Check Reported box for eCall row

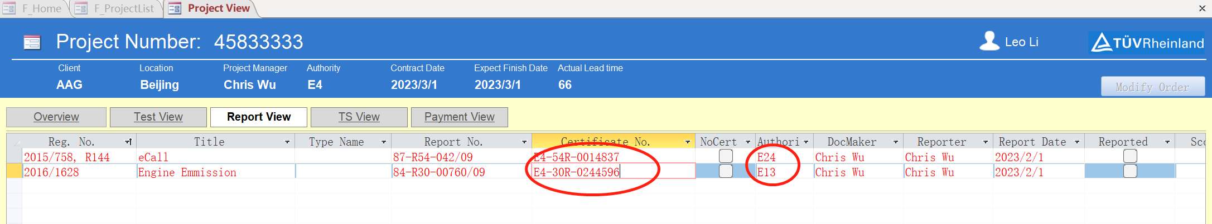point(1129,157)
